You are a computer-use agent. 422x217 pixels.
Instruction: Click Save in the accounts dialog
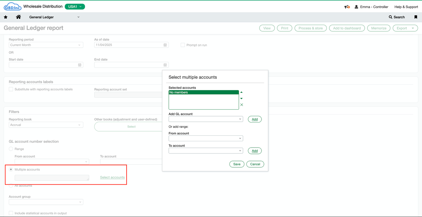[x=237, y=164]
